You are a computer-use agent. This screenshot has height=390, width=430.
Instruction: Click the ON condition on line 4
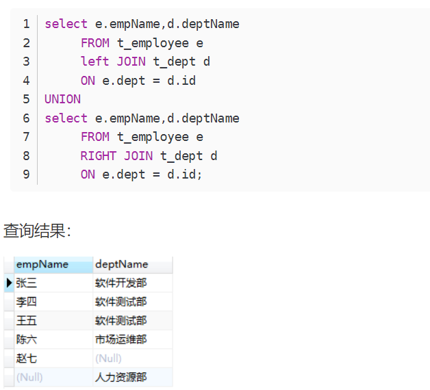click(x=138, y=81)
